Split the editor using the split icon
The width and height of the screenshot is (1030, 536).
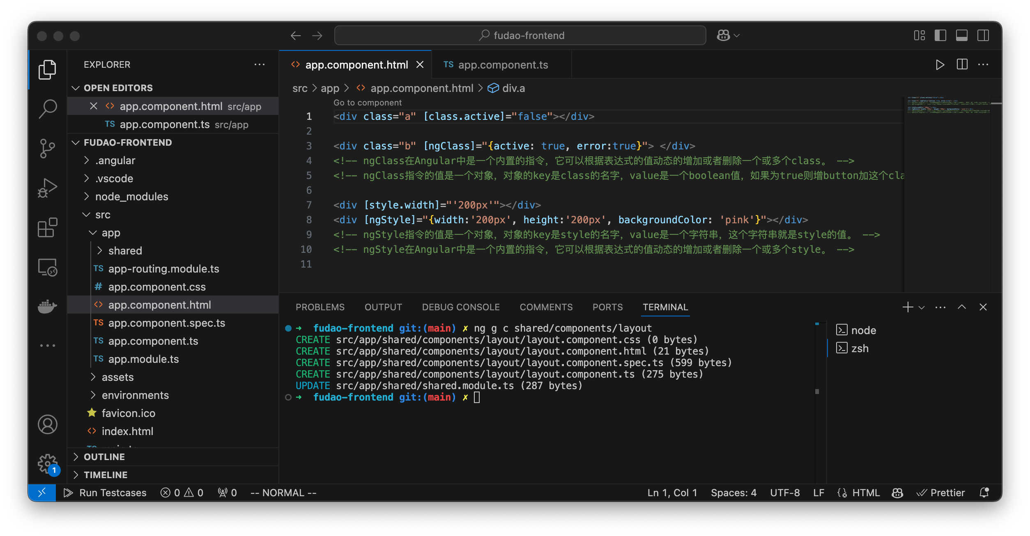(961, 64)
